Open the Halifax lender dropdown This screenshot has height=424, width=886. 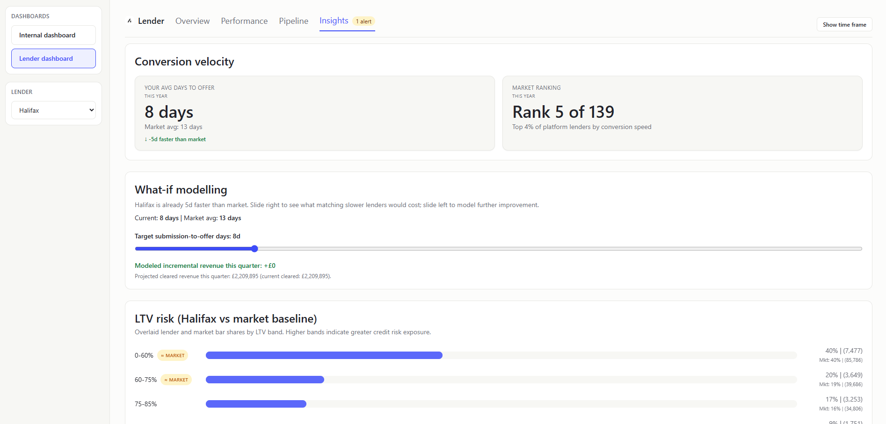pos(53,110)
